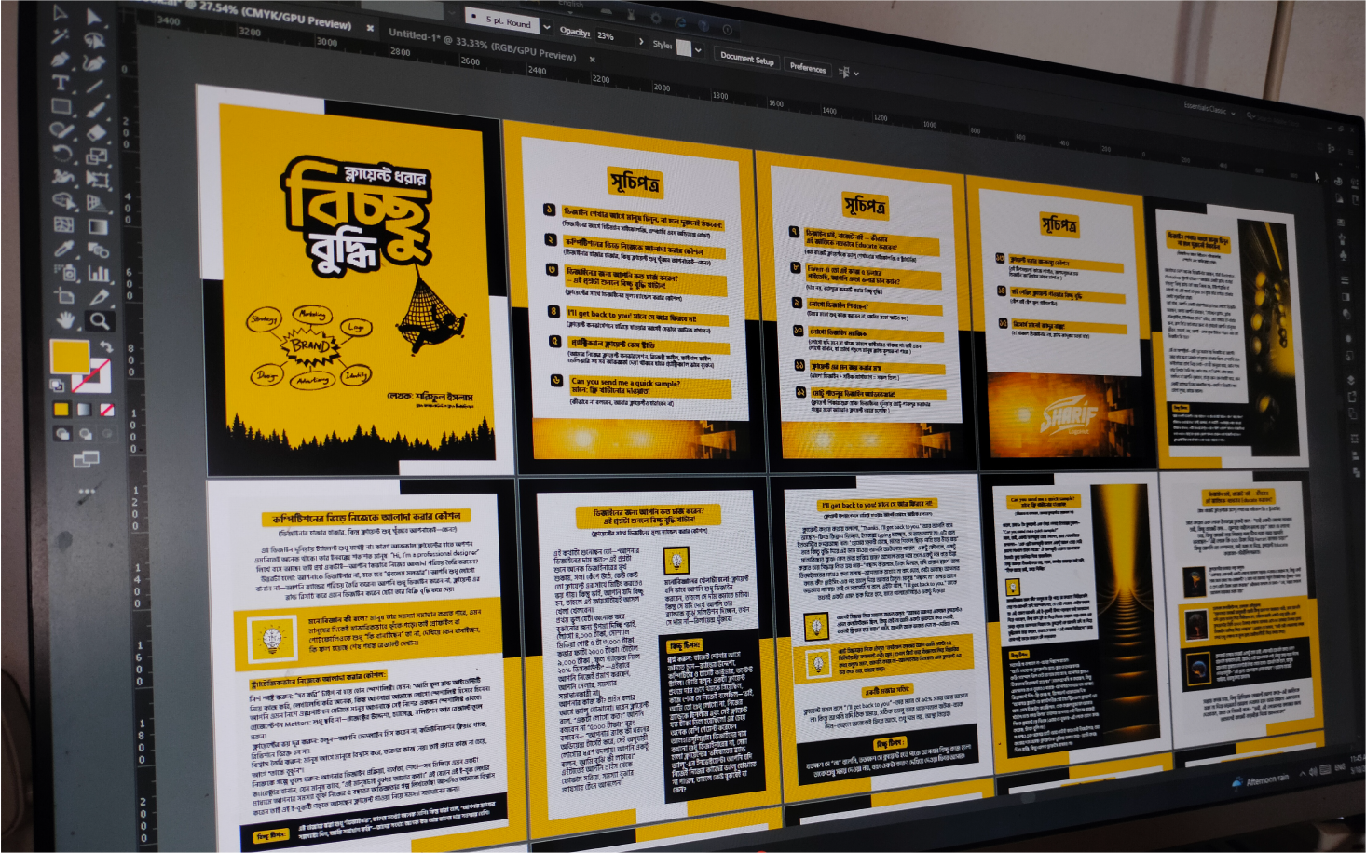The height and width of the screenshot is (853, 1366).
Task: Close the Untitled-1* document tab
Action: click(593, 60)
